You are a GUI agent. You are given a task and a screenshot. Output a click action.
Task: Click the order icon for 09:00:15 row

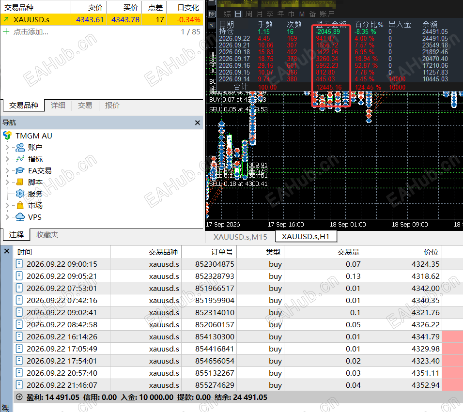pos(19,264)
